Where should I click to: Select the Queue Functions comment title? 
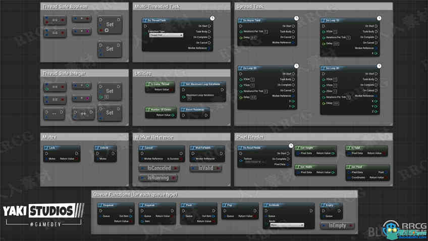[x=135, y=195]
